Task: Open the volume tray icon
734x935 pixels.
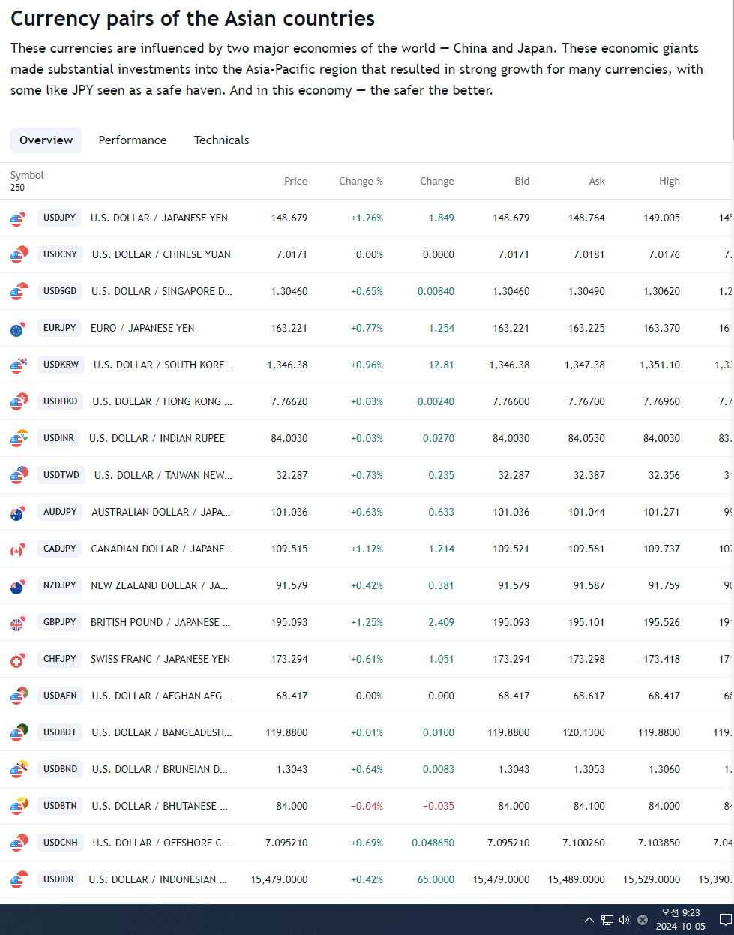Action: (x=625, y=920)
